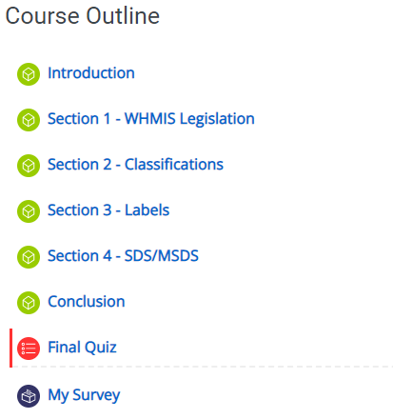Image resolution: width=393 pixels, height=419 pixels.
Task: Go to Section 2 - Classifications
Action: point(136,165)
